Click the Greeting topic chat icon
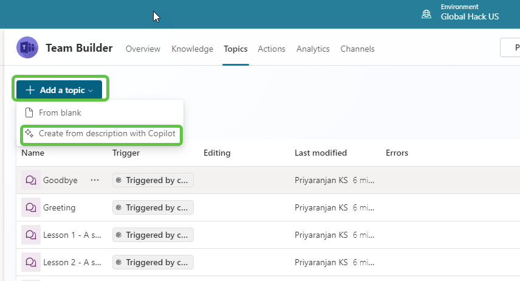The width and height of the screenshot is (520, 281). [x=30, y=207]
